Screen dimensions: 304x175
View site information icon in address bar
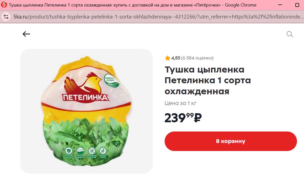tap(6, 17)
